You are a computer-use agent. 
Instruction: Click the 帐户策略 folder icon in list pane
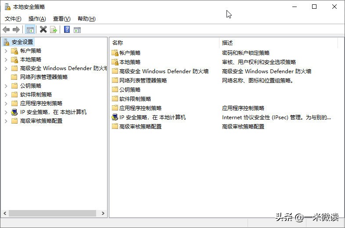[115, 53]
